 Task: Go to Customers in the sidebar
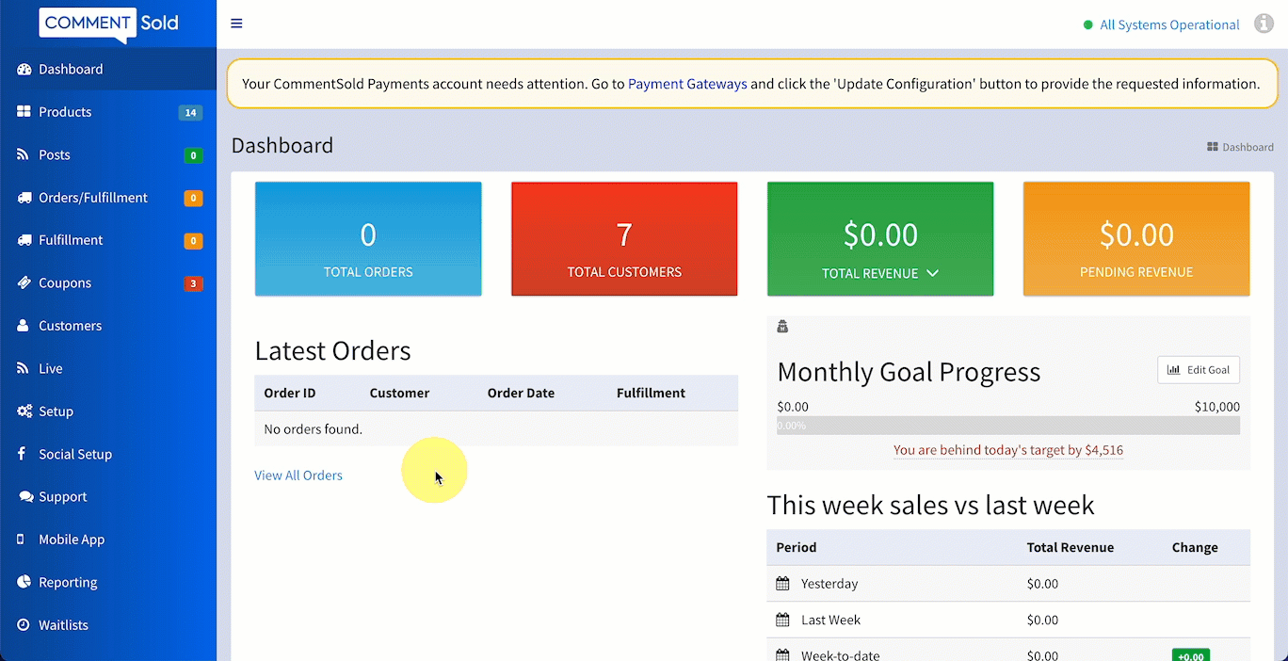pyautogui.click(x=70, y=326)
